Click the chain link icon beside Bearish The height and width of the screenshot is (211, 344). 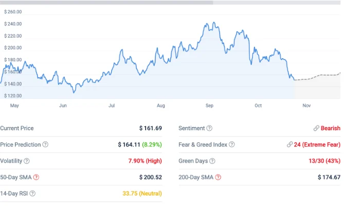pos(316,128)
